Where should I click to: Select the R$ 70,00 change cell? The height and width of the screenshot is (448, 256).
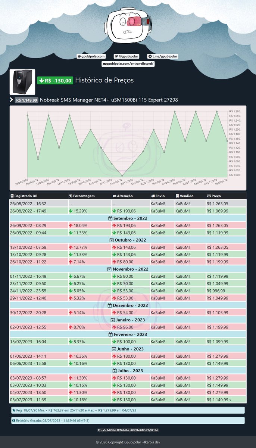(130, 283)
